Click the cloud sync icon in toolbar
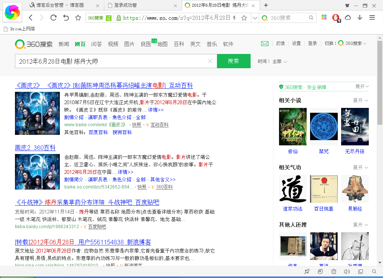Image resolution: width=383 pixels, height=278 pixels. coord(348,18)
